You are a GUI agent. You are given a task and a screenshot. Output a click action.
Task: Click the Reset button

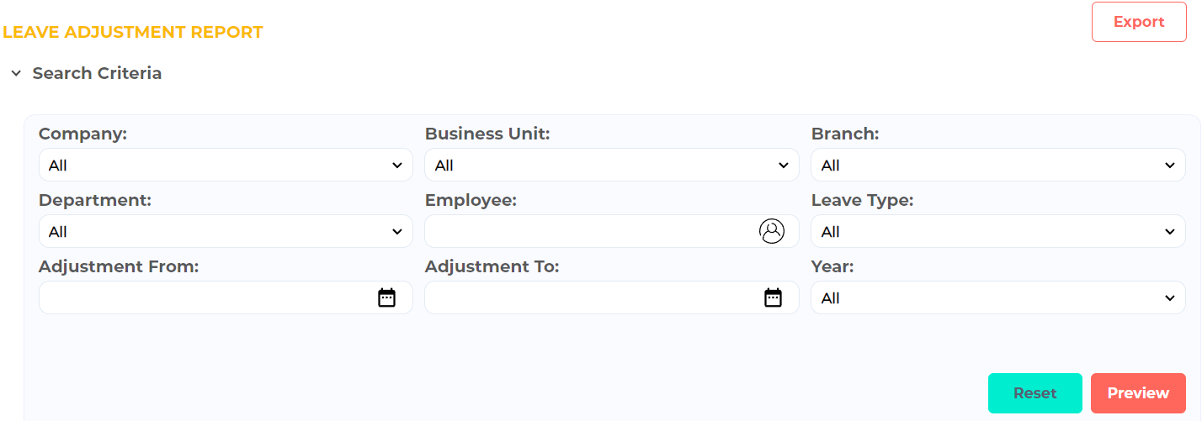(x=1035, y=393)
